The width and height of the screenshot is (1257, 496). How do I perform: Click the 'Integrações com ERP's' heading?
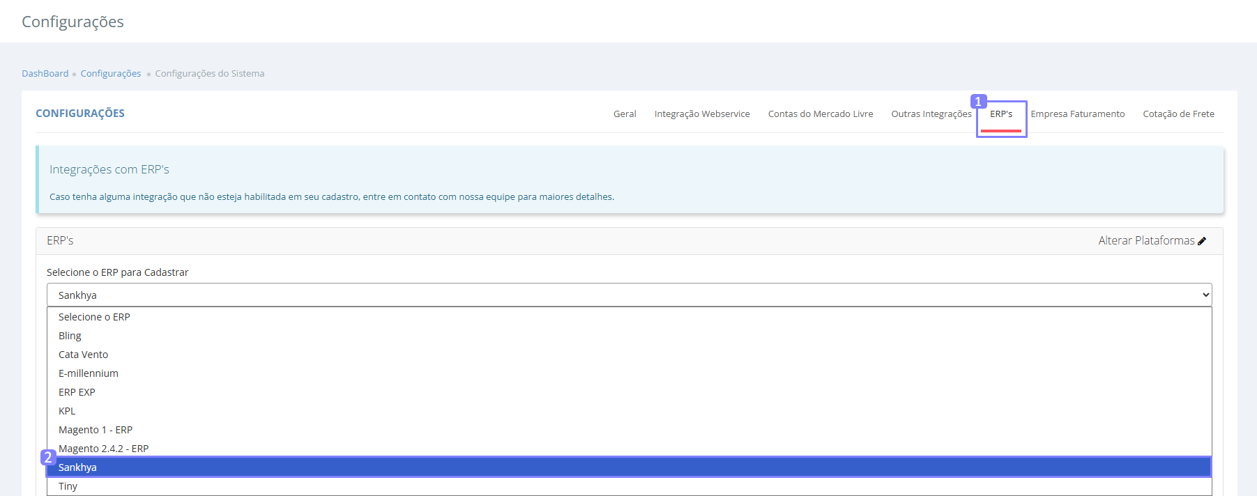pyautogui.click(x=109, y=169)
